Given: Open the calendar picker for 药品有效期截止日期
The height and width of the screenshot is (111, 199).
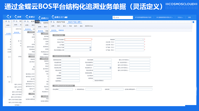Looking at the screenshot, I should pyautogui.click(x=90, y=50).
